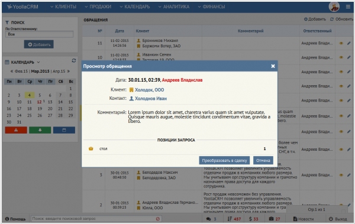
Task: Open the КАЛЕНДАРЬ top menu
Action: pyautogui.click(x=135, y=7)
